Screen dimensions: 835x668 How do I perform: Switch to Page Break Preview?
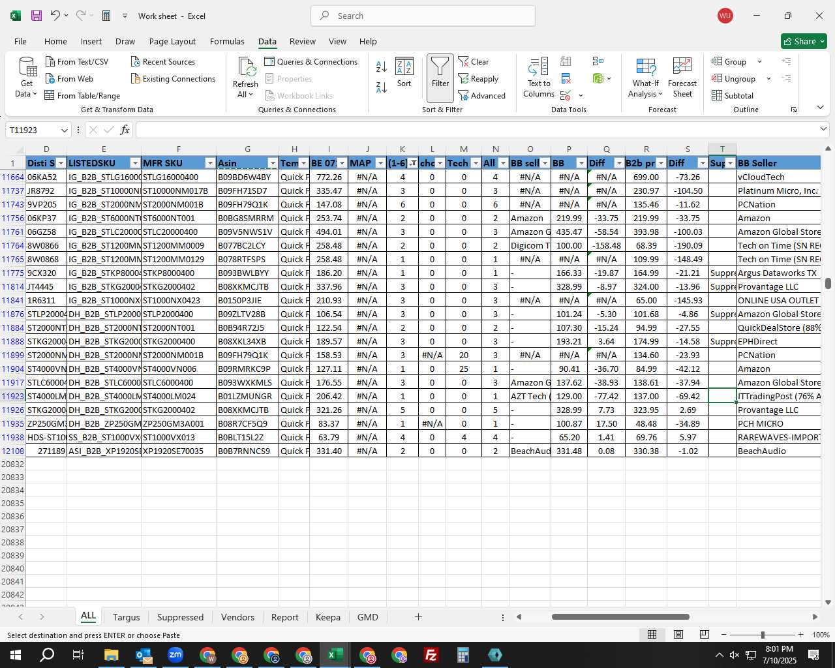click(705, 635)
